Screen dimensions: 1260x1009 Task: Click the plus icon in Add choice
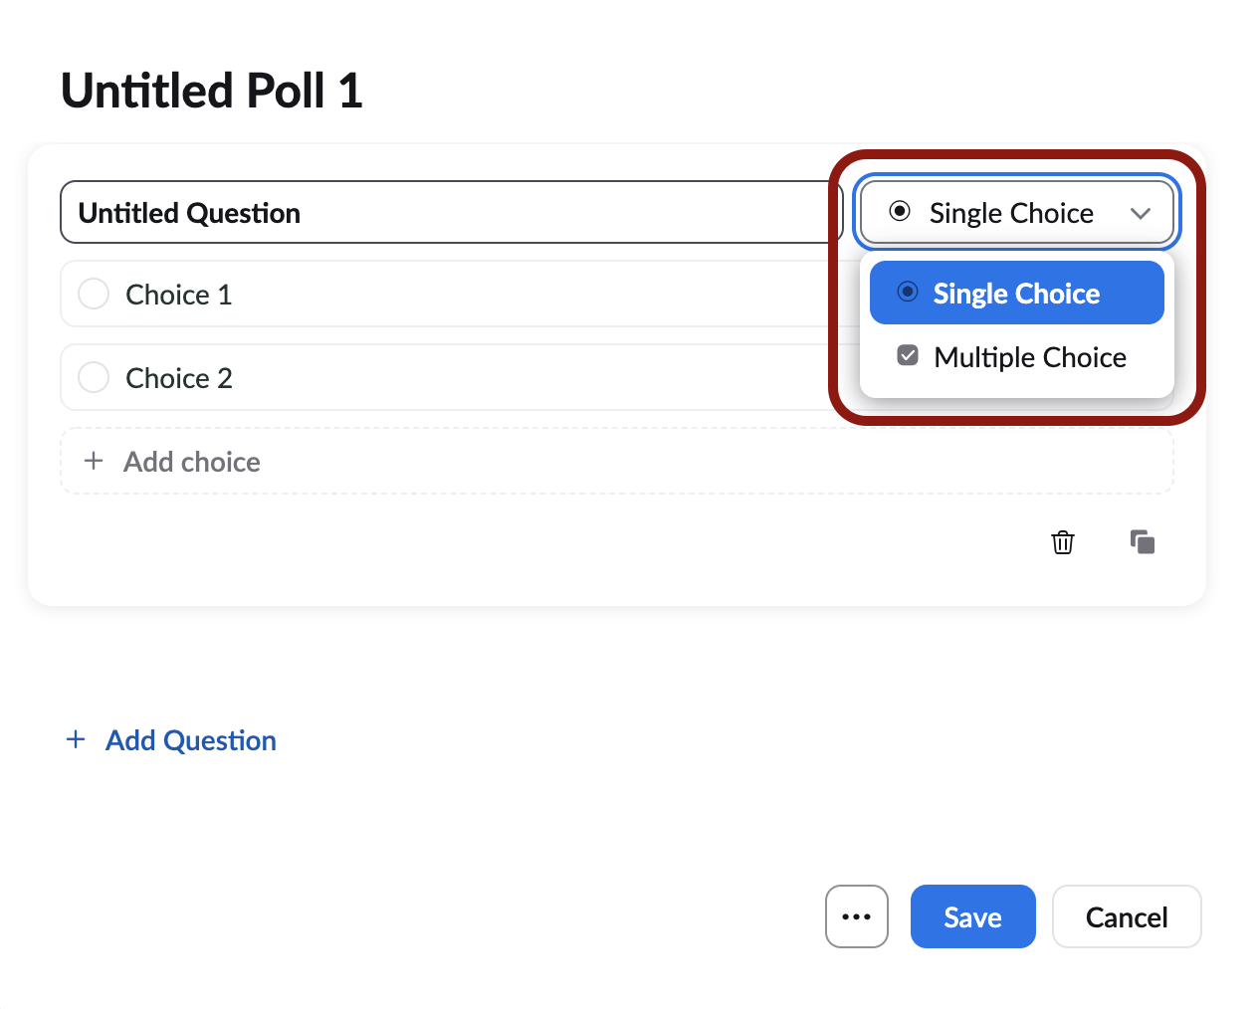[x=94, y=461]
